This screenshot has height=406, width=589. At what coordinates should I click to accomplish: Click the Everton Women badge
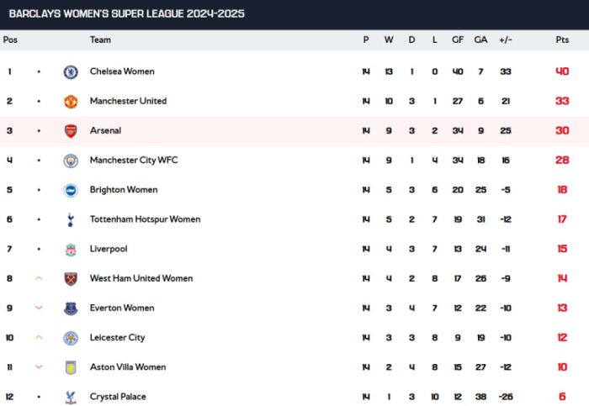pos(71,308)
